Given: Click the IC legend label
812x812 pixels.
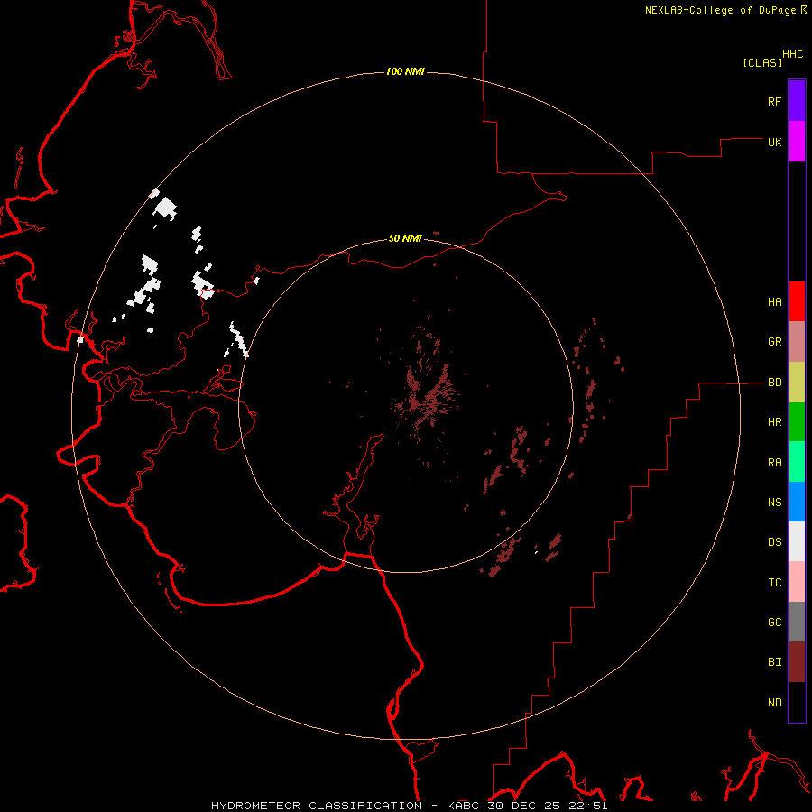Looking at the screenshot, I should point(774,583).
